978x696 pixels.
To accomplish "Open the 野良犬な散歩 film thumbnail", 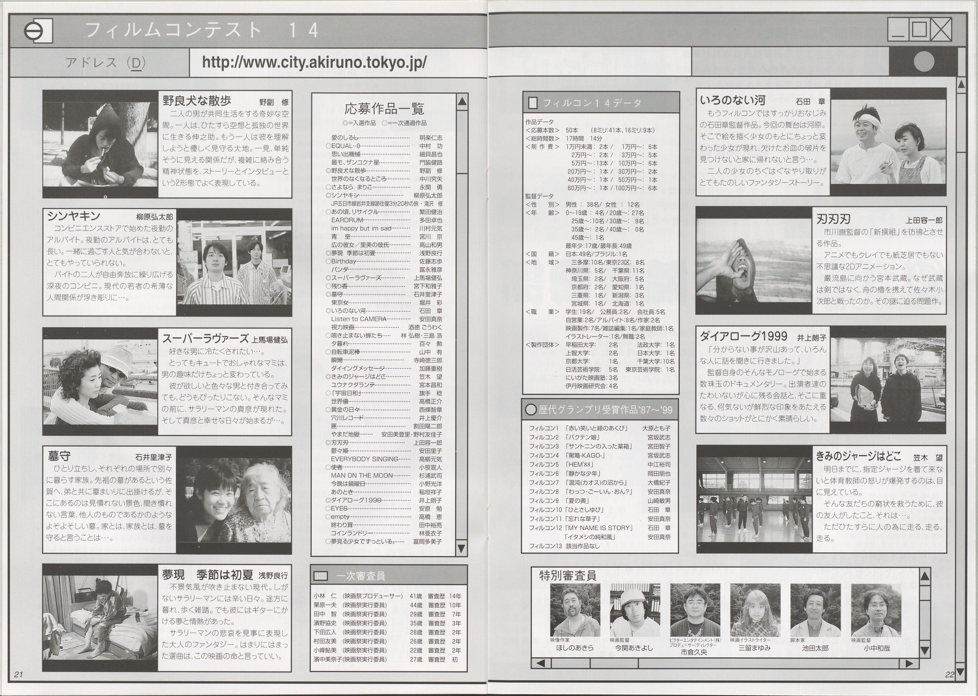I will coord(101,144).
